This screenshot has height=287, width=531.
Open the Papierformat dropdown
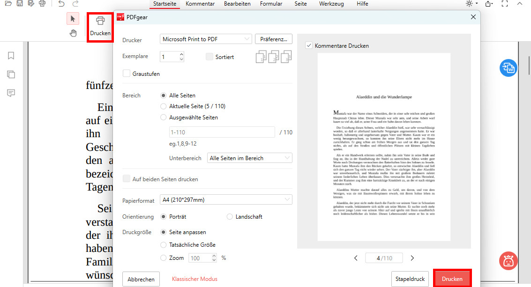(226, 199)
